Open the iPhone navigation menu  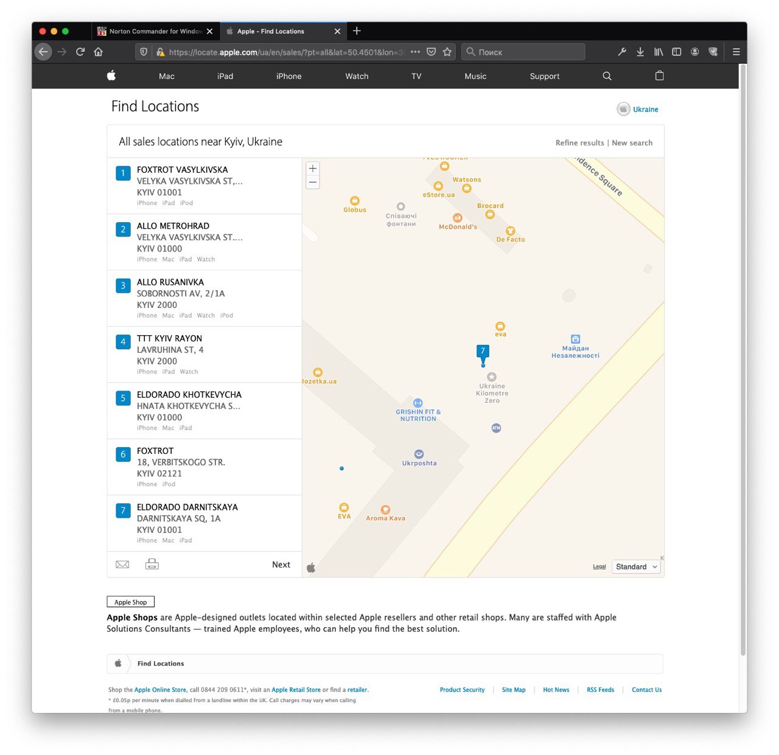[x=289, y=76]
